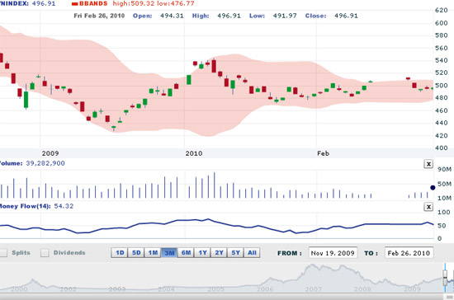Click the 90M volume axis label

coord(444,169)
